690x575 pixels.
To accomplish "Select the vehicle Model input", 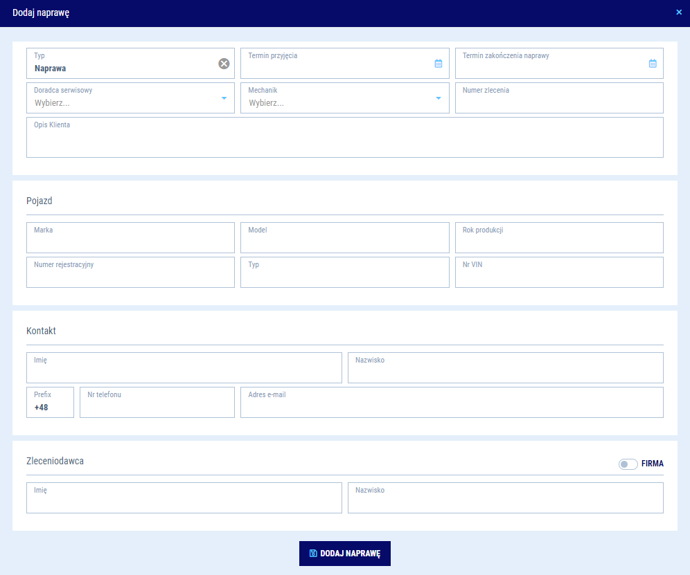I will (344, 241).
